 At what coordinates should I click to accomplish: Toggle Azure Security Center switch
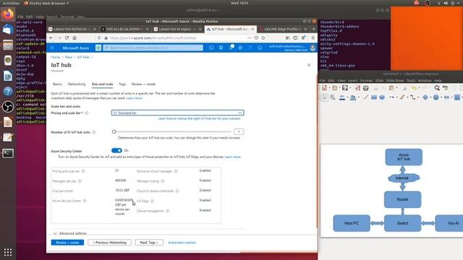coord(116,150)
